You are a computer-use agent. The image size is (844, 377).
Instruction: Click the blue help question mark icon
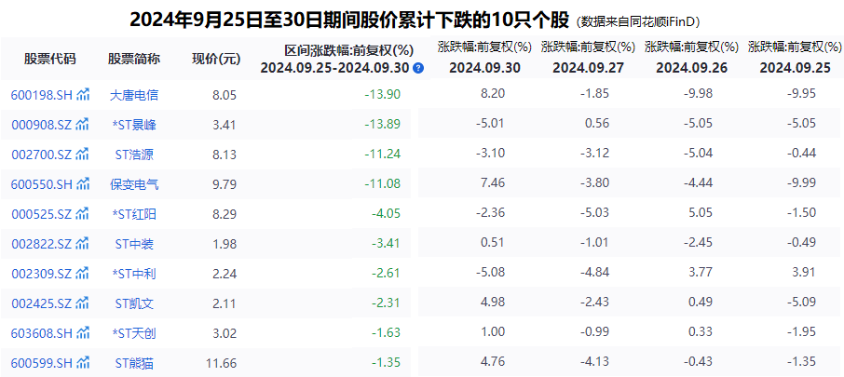click(419, 68)
